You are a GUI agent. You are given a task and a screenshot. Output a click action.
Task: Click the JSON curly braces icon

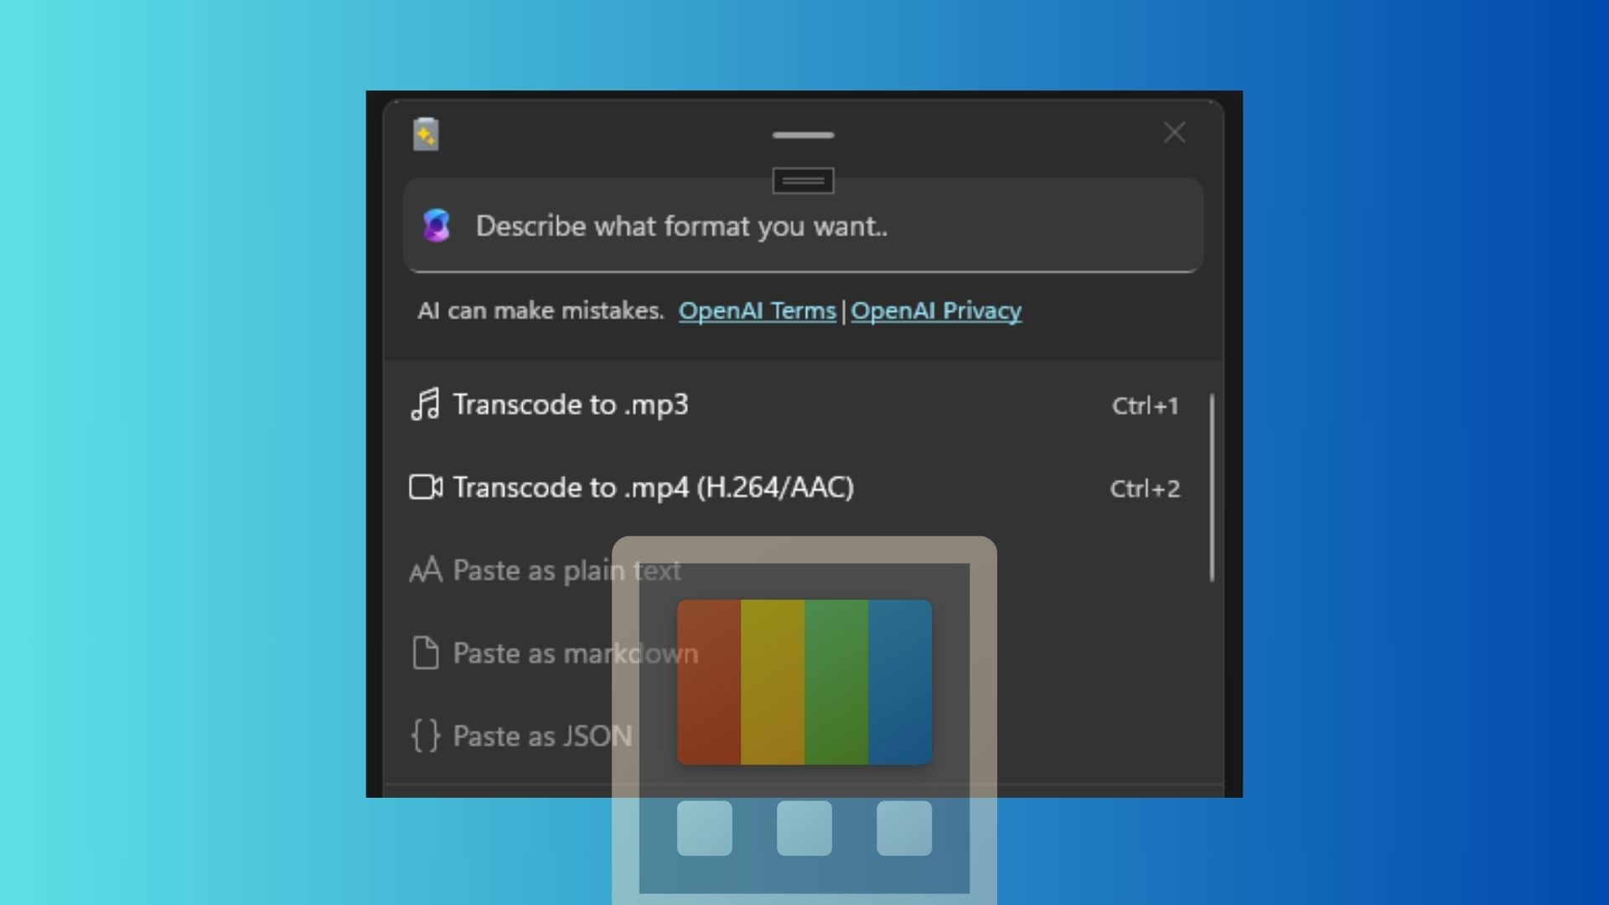click(426, 736)
